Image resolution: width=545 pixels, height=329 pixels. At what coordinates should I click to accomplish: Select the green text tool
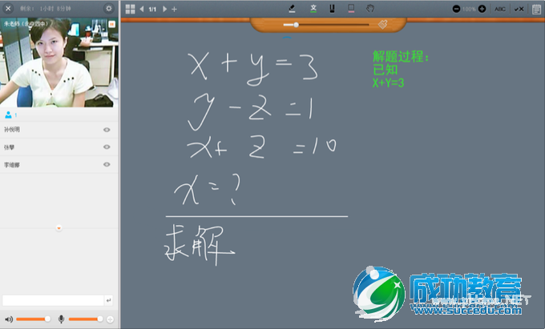coord(313,8)
